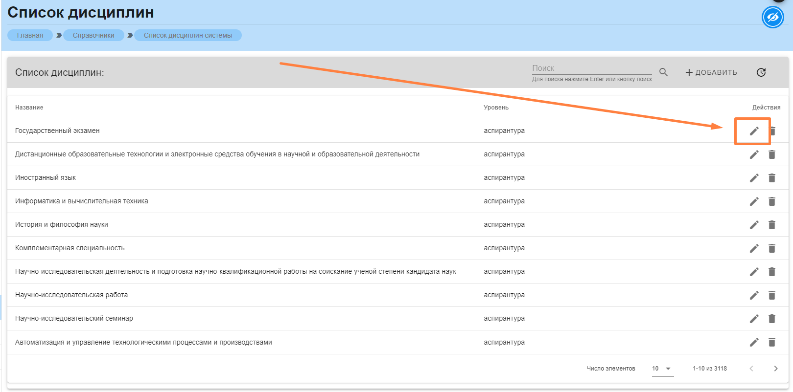Viewport: 793px width, 392px height.
Task: Delete the Иностранный язык row
Action: (x=772, y=178)
